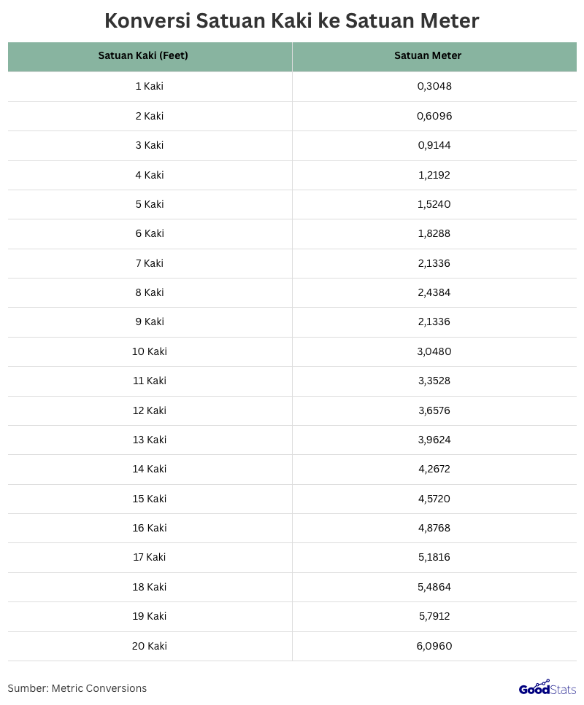Click the chart title "Konversi Satuan Kaki ke Satuan Meter"
This screenshot has height=705, width=584.
click(x=292, y=20)
